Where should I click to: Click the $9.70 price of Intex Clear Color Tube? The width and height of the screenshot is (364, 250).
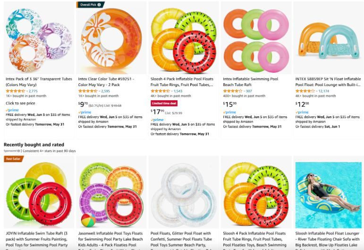83,104
